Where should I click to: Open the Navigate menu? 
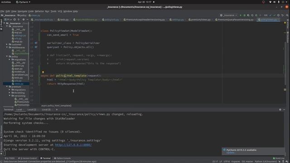pyautogui.click(x=22, y=11)
